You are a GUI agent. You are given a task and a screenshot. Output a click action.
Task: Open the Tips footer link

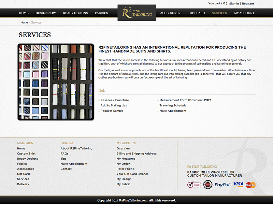[x=63, y=159]
